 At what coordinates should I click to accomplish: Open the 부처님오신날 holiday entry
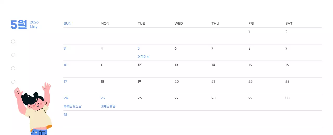point(73,106)
